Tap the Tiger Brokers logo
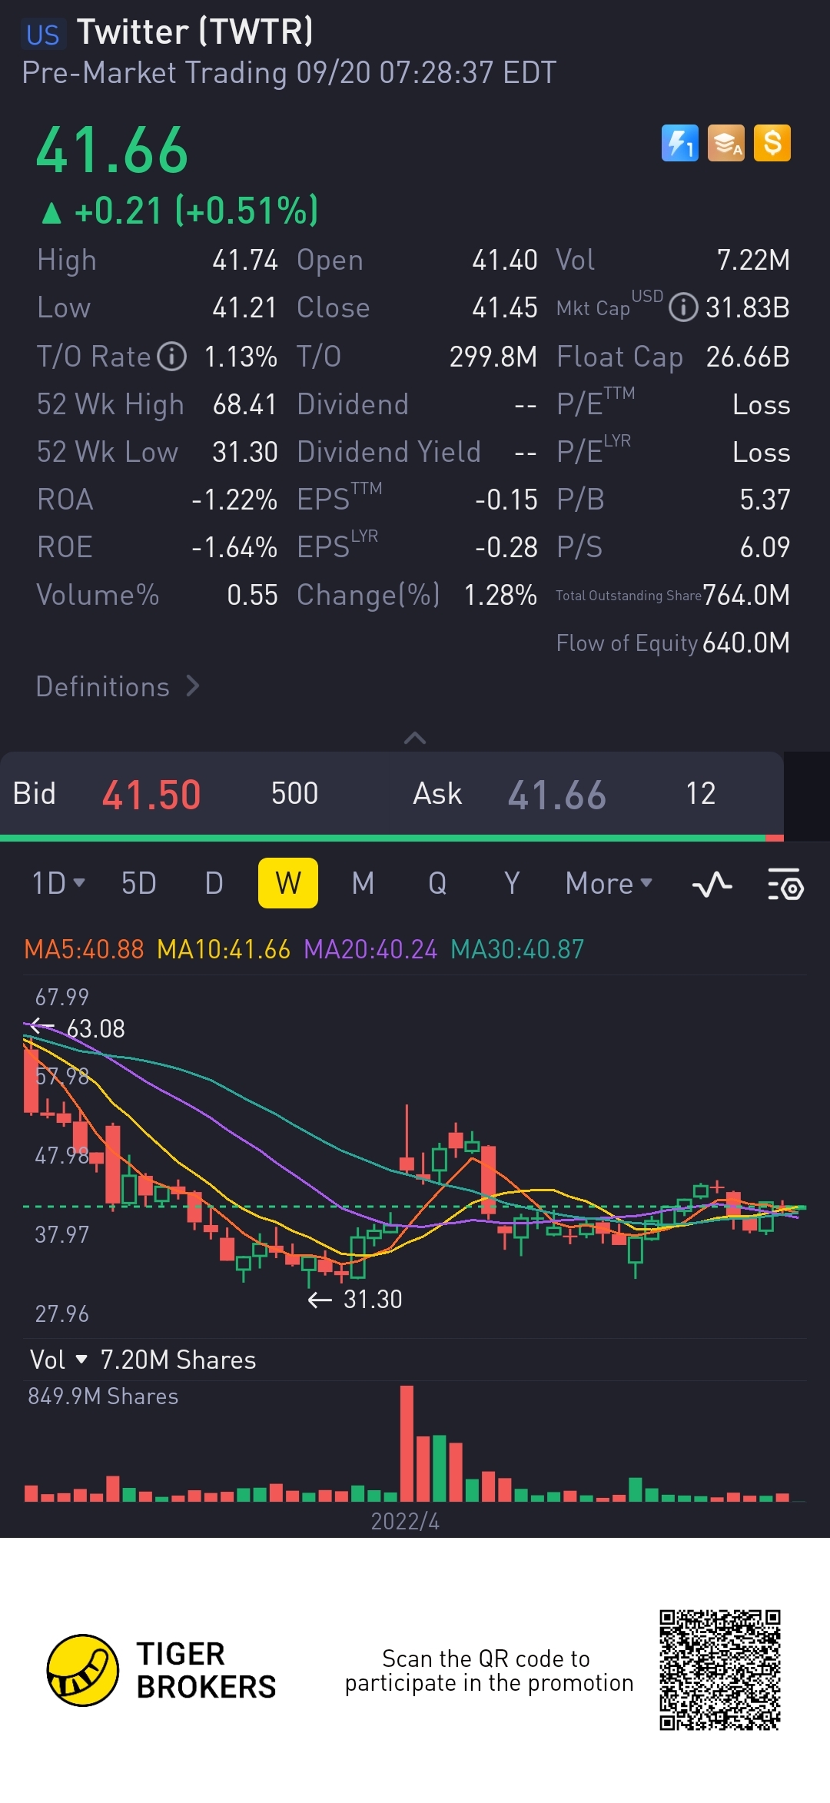 point(161,1670)
